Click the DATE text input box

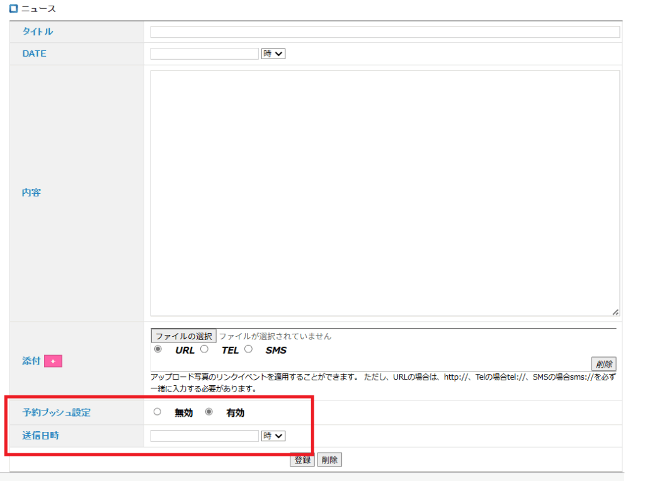[x=205, y=54]
